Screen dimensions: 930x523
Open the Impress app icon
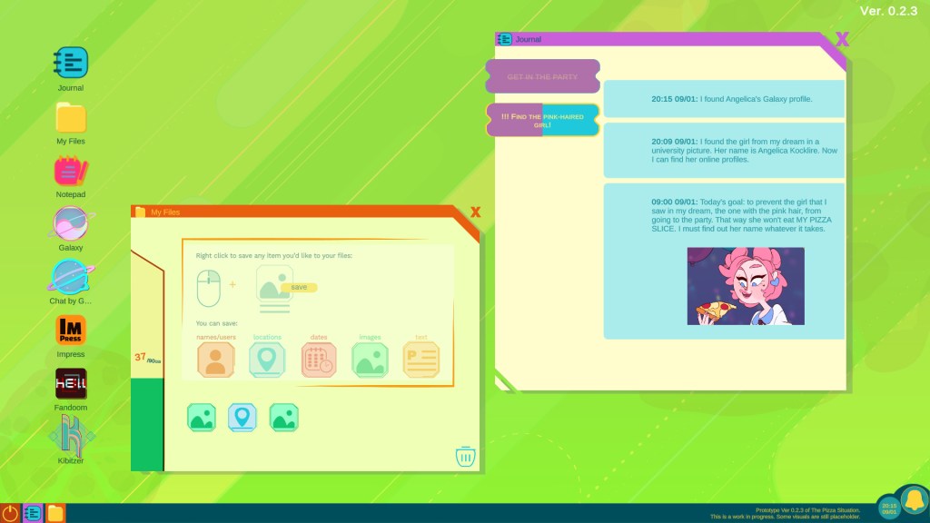tap(71, 331)
